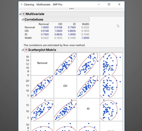
Task: Maximize the Cleaning - Multivariate window
Action: (109, 4)
